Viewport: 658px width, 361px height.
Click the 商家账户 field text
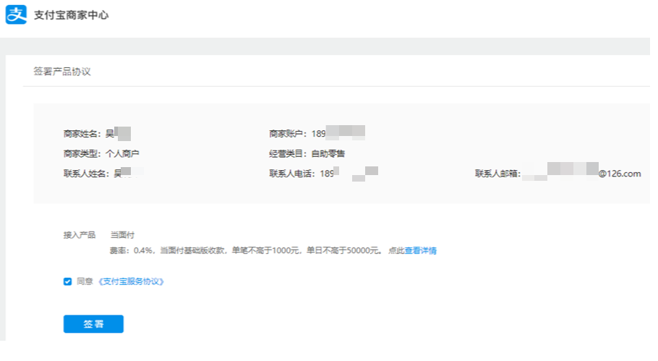tap(317, 134)
